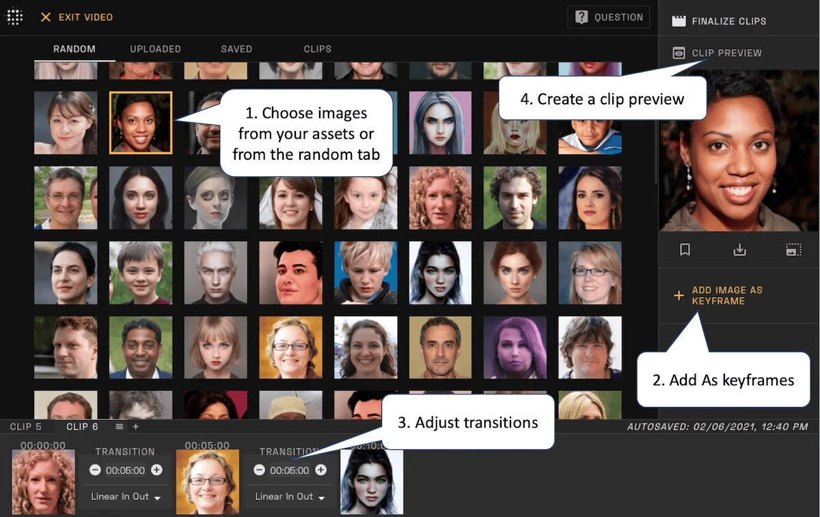Open the second Linear In Out transition dropdown

[289, 497]
